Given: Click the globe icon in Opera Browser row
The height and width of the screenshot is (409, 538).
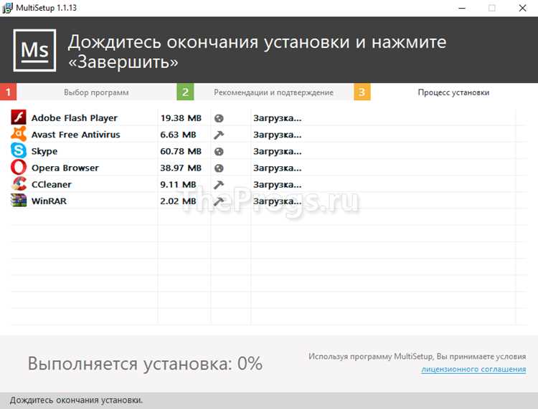Looking at the screenshot, I should tap(219, 168).
